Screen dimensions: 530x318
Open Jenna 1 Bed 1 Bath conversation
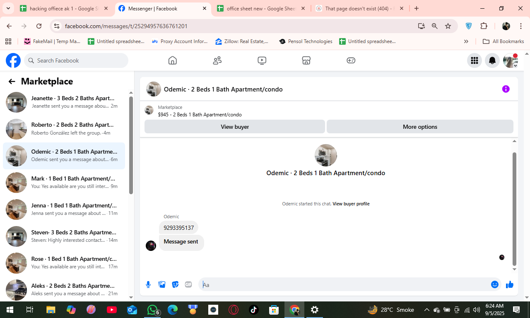[x=64, y=210]
